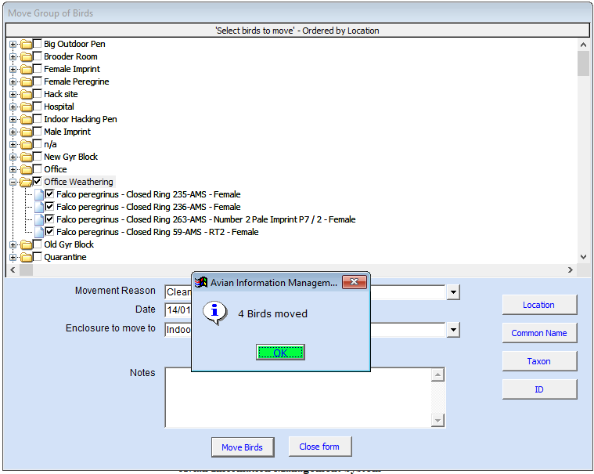Check the Brooder Room checkbox
The width and height of the screenshot is (594, 474).
coord(37,56)
